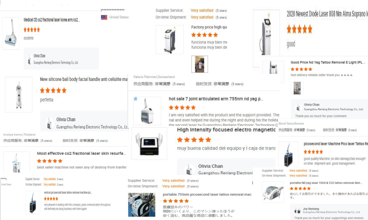Click Olivia Chan avatar under the excelente review

[29, 59]
